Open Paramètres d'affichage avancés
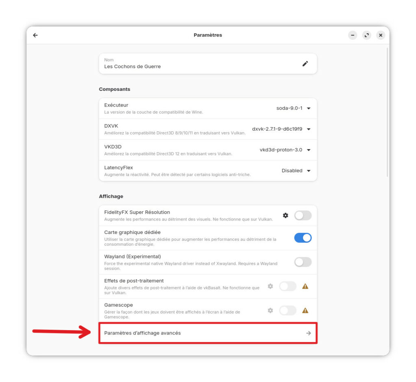 [x=208, y=333]
